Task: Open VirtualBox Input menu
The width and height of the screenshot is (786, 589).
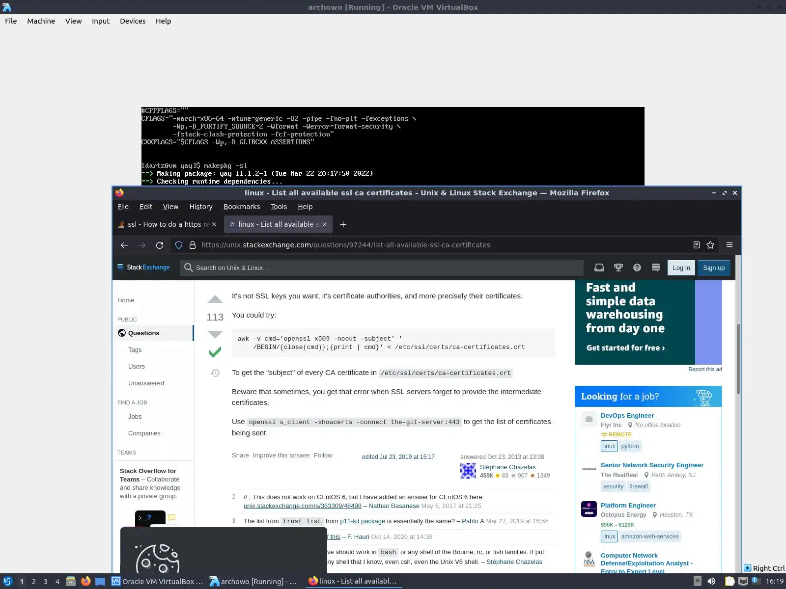Action: [x=101, y=21]
